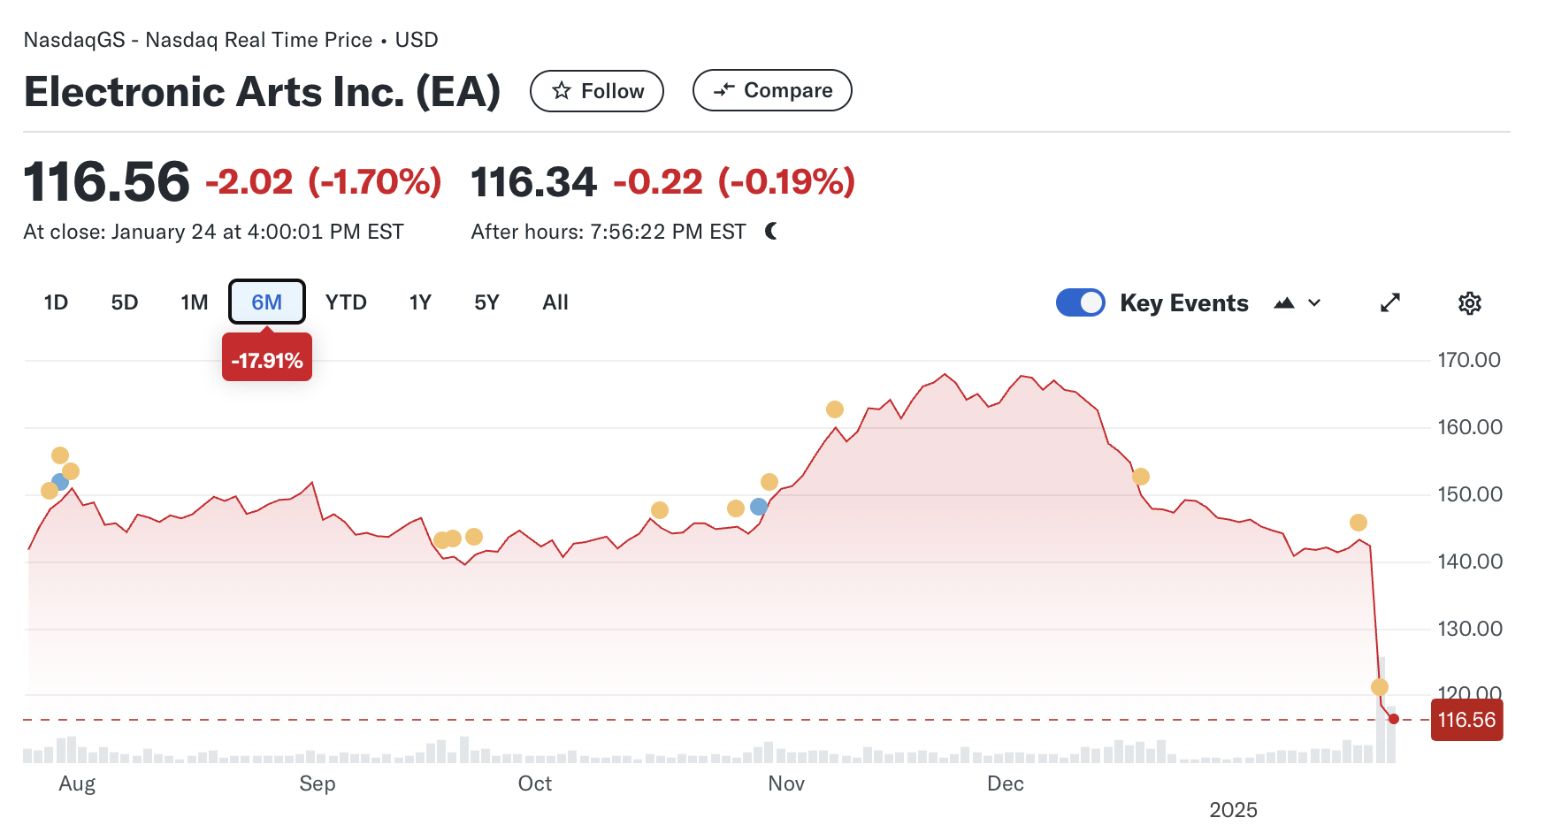Open chart settings gear icon

coord(1469,303)
